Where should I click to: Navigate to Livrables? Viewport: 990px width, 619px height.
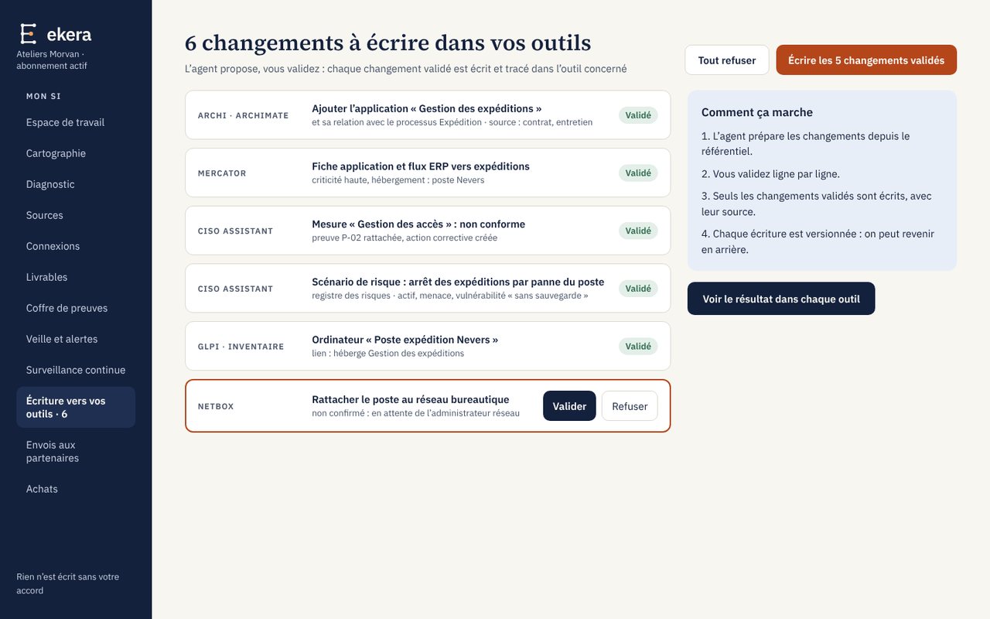point(76,277)
